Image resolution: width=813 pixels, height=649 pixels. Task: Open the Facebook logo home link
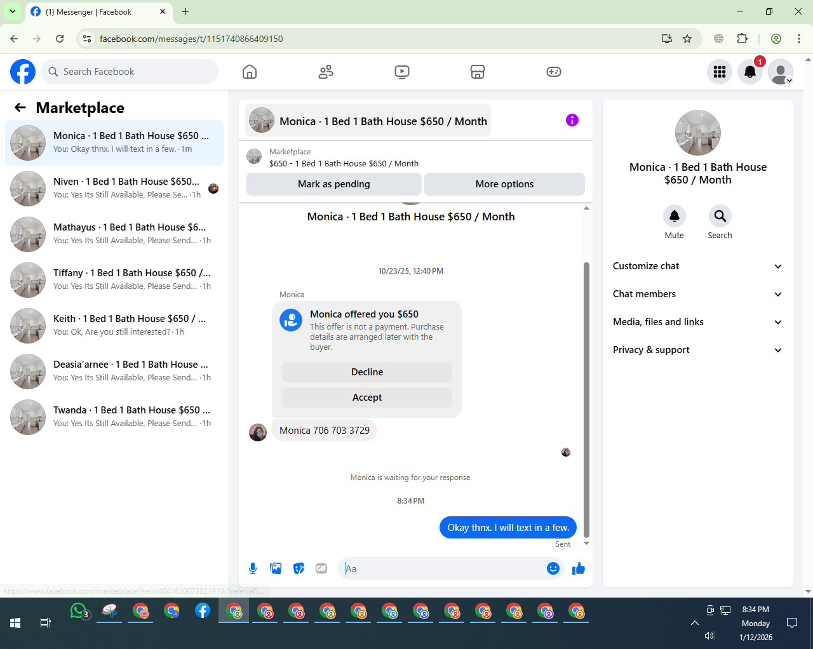(23, 72)
